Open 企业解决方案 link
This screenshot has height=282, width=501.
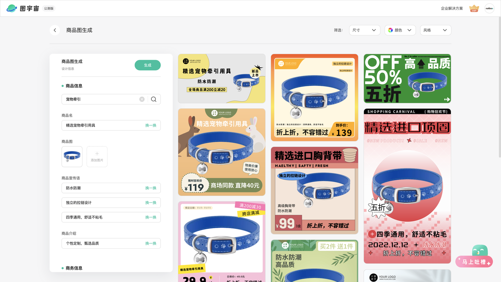pos(452,8)
